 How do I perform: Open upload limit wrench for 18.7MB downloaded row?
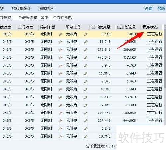(x=86, y=137)
